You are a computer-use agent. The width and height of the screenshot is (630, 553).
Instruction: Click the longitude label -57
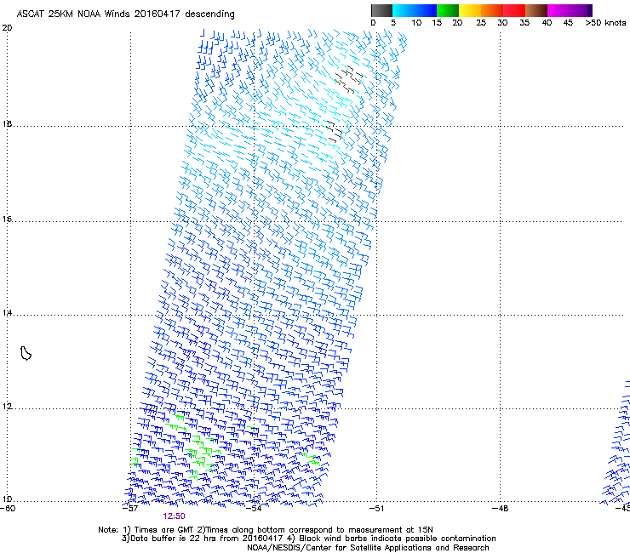click(x=129, y=509)
